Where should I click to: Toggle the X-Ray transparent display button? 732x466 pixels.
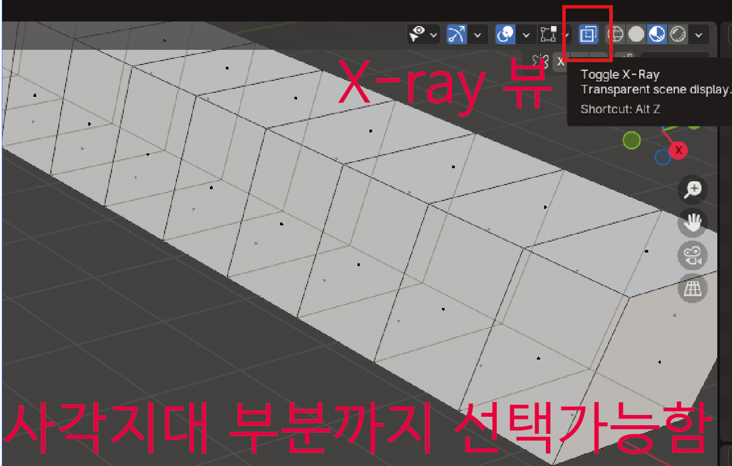[588, 35]
